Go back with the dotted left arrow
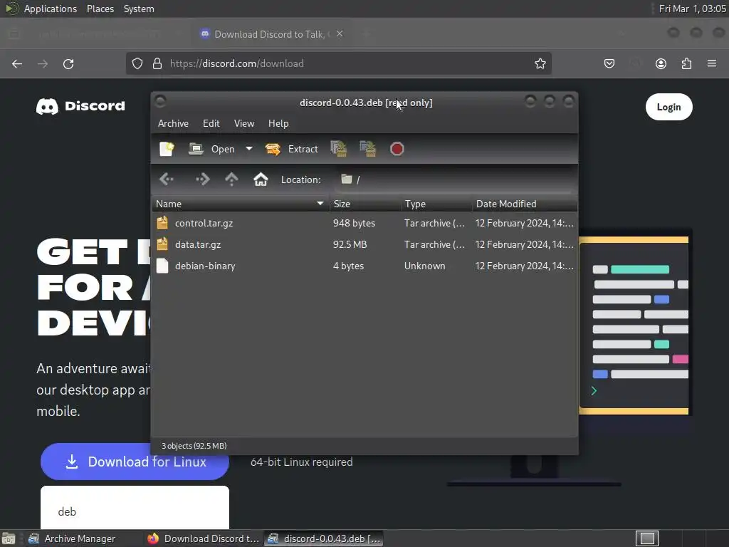 pyautogui.click(x=167, y=179)
